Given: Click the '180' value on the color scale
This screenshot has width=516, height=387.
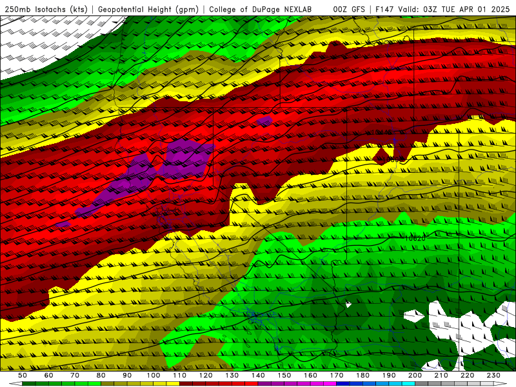Looking at the screenshot, I should (x=362, y=375).
